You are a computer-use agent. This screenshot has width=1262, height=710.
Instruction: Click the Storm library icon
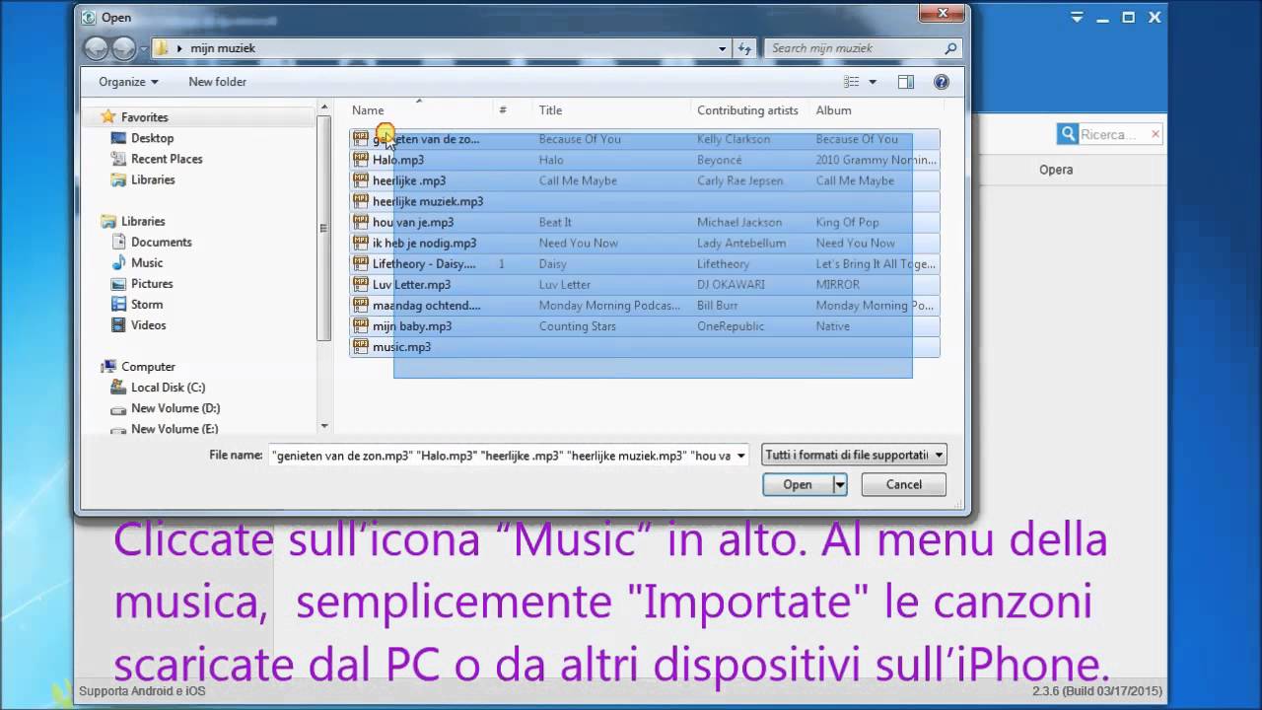click(x=119, y=304)
